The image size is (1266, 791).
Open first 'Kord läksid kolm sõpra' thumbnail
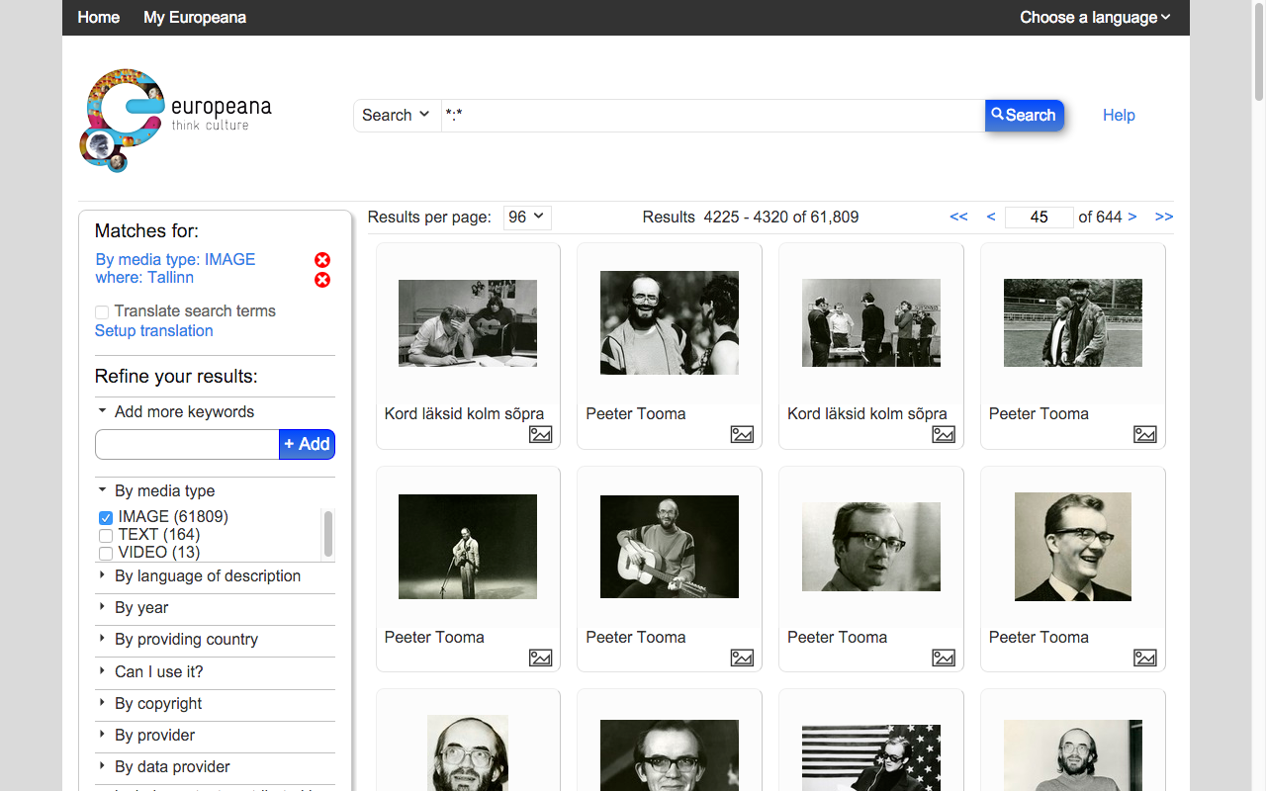[x=468, y=323]
